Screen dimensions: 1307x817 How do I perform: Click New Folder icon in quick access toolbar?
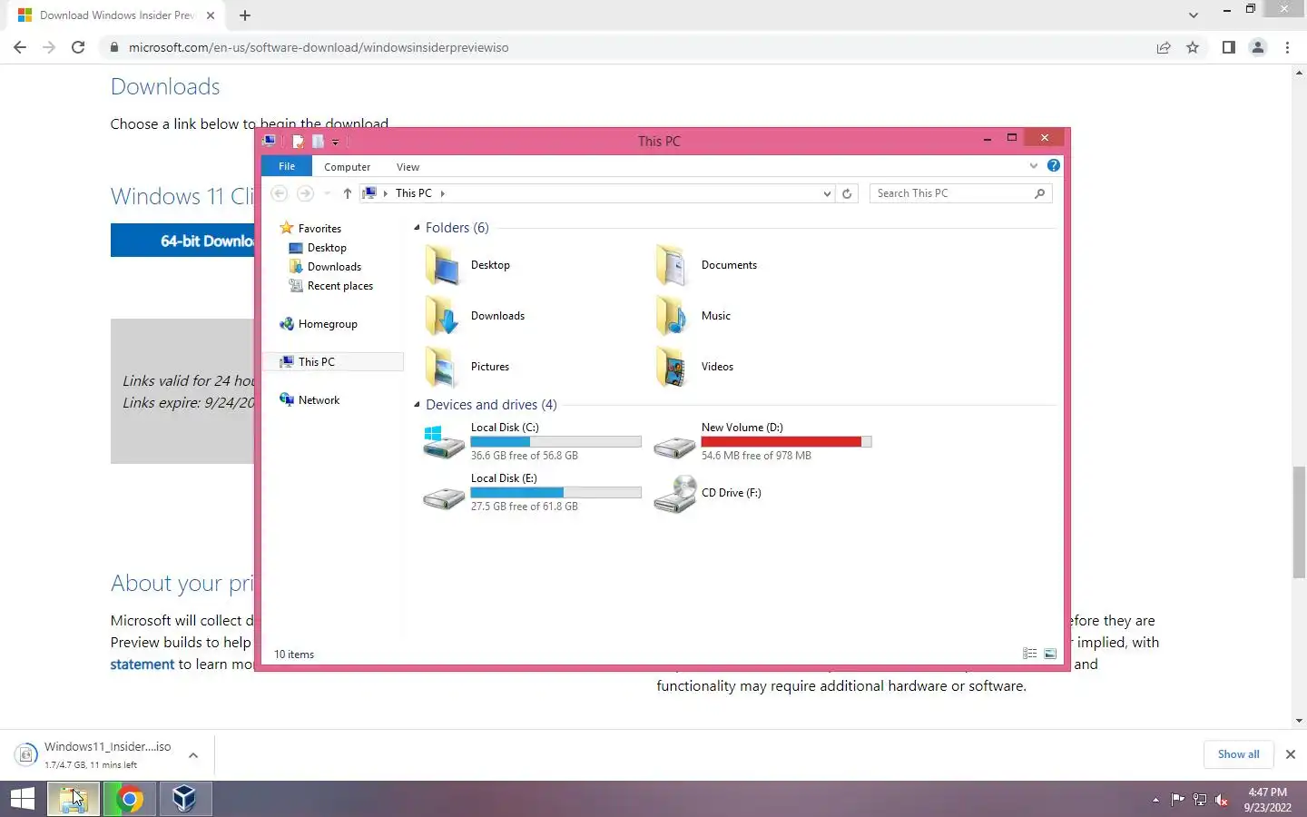(x=318, y=141)
